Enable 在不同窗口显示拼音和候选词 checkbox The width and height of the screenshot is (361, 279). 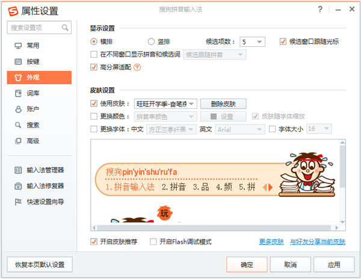94,55
